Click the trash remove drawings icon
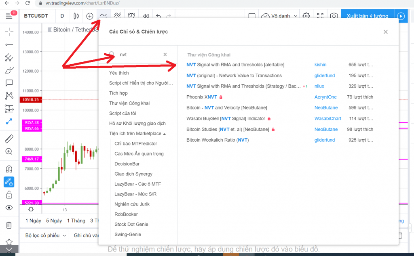Viewport: 414px width, 256px height. (x=9, y=225)
